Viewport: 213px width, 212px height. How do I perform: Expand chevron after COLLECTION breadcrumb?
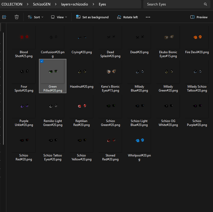[28, 4]
